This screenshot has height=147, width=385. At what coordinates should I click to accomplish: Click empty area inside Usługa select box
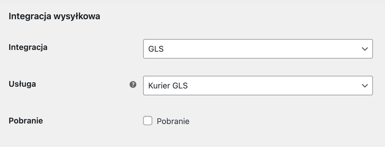pyautogui.click(x=273, y=86)
